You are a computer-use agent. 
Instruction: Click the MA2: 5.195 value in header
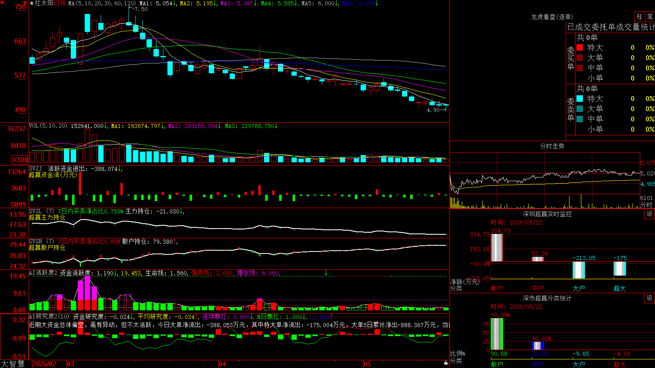[196, 3]
